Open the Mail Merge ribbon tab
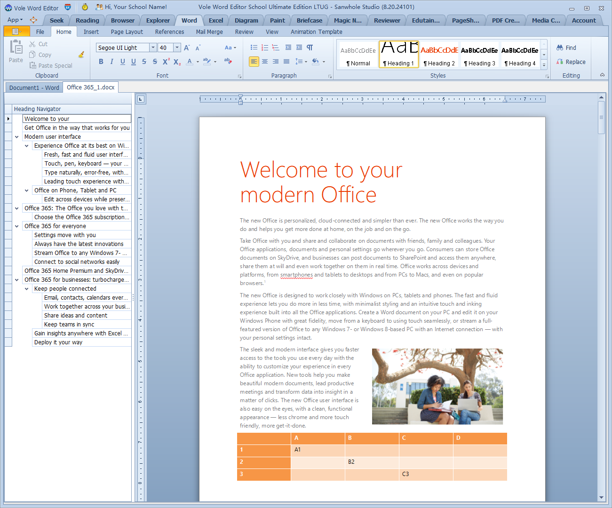Image resolution: width=612 pixels, height=508 pixels. click(x=209, y=32)
